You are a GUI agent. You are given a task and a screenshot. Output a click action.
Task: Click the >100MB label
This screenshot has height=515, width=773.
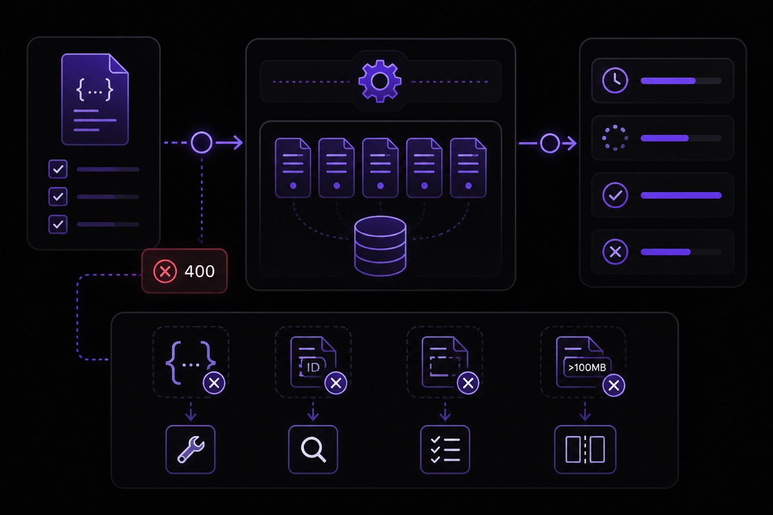(587, 368)
